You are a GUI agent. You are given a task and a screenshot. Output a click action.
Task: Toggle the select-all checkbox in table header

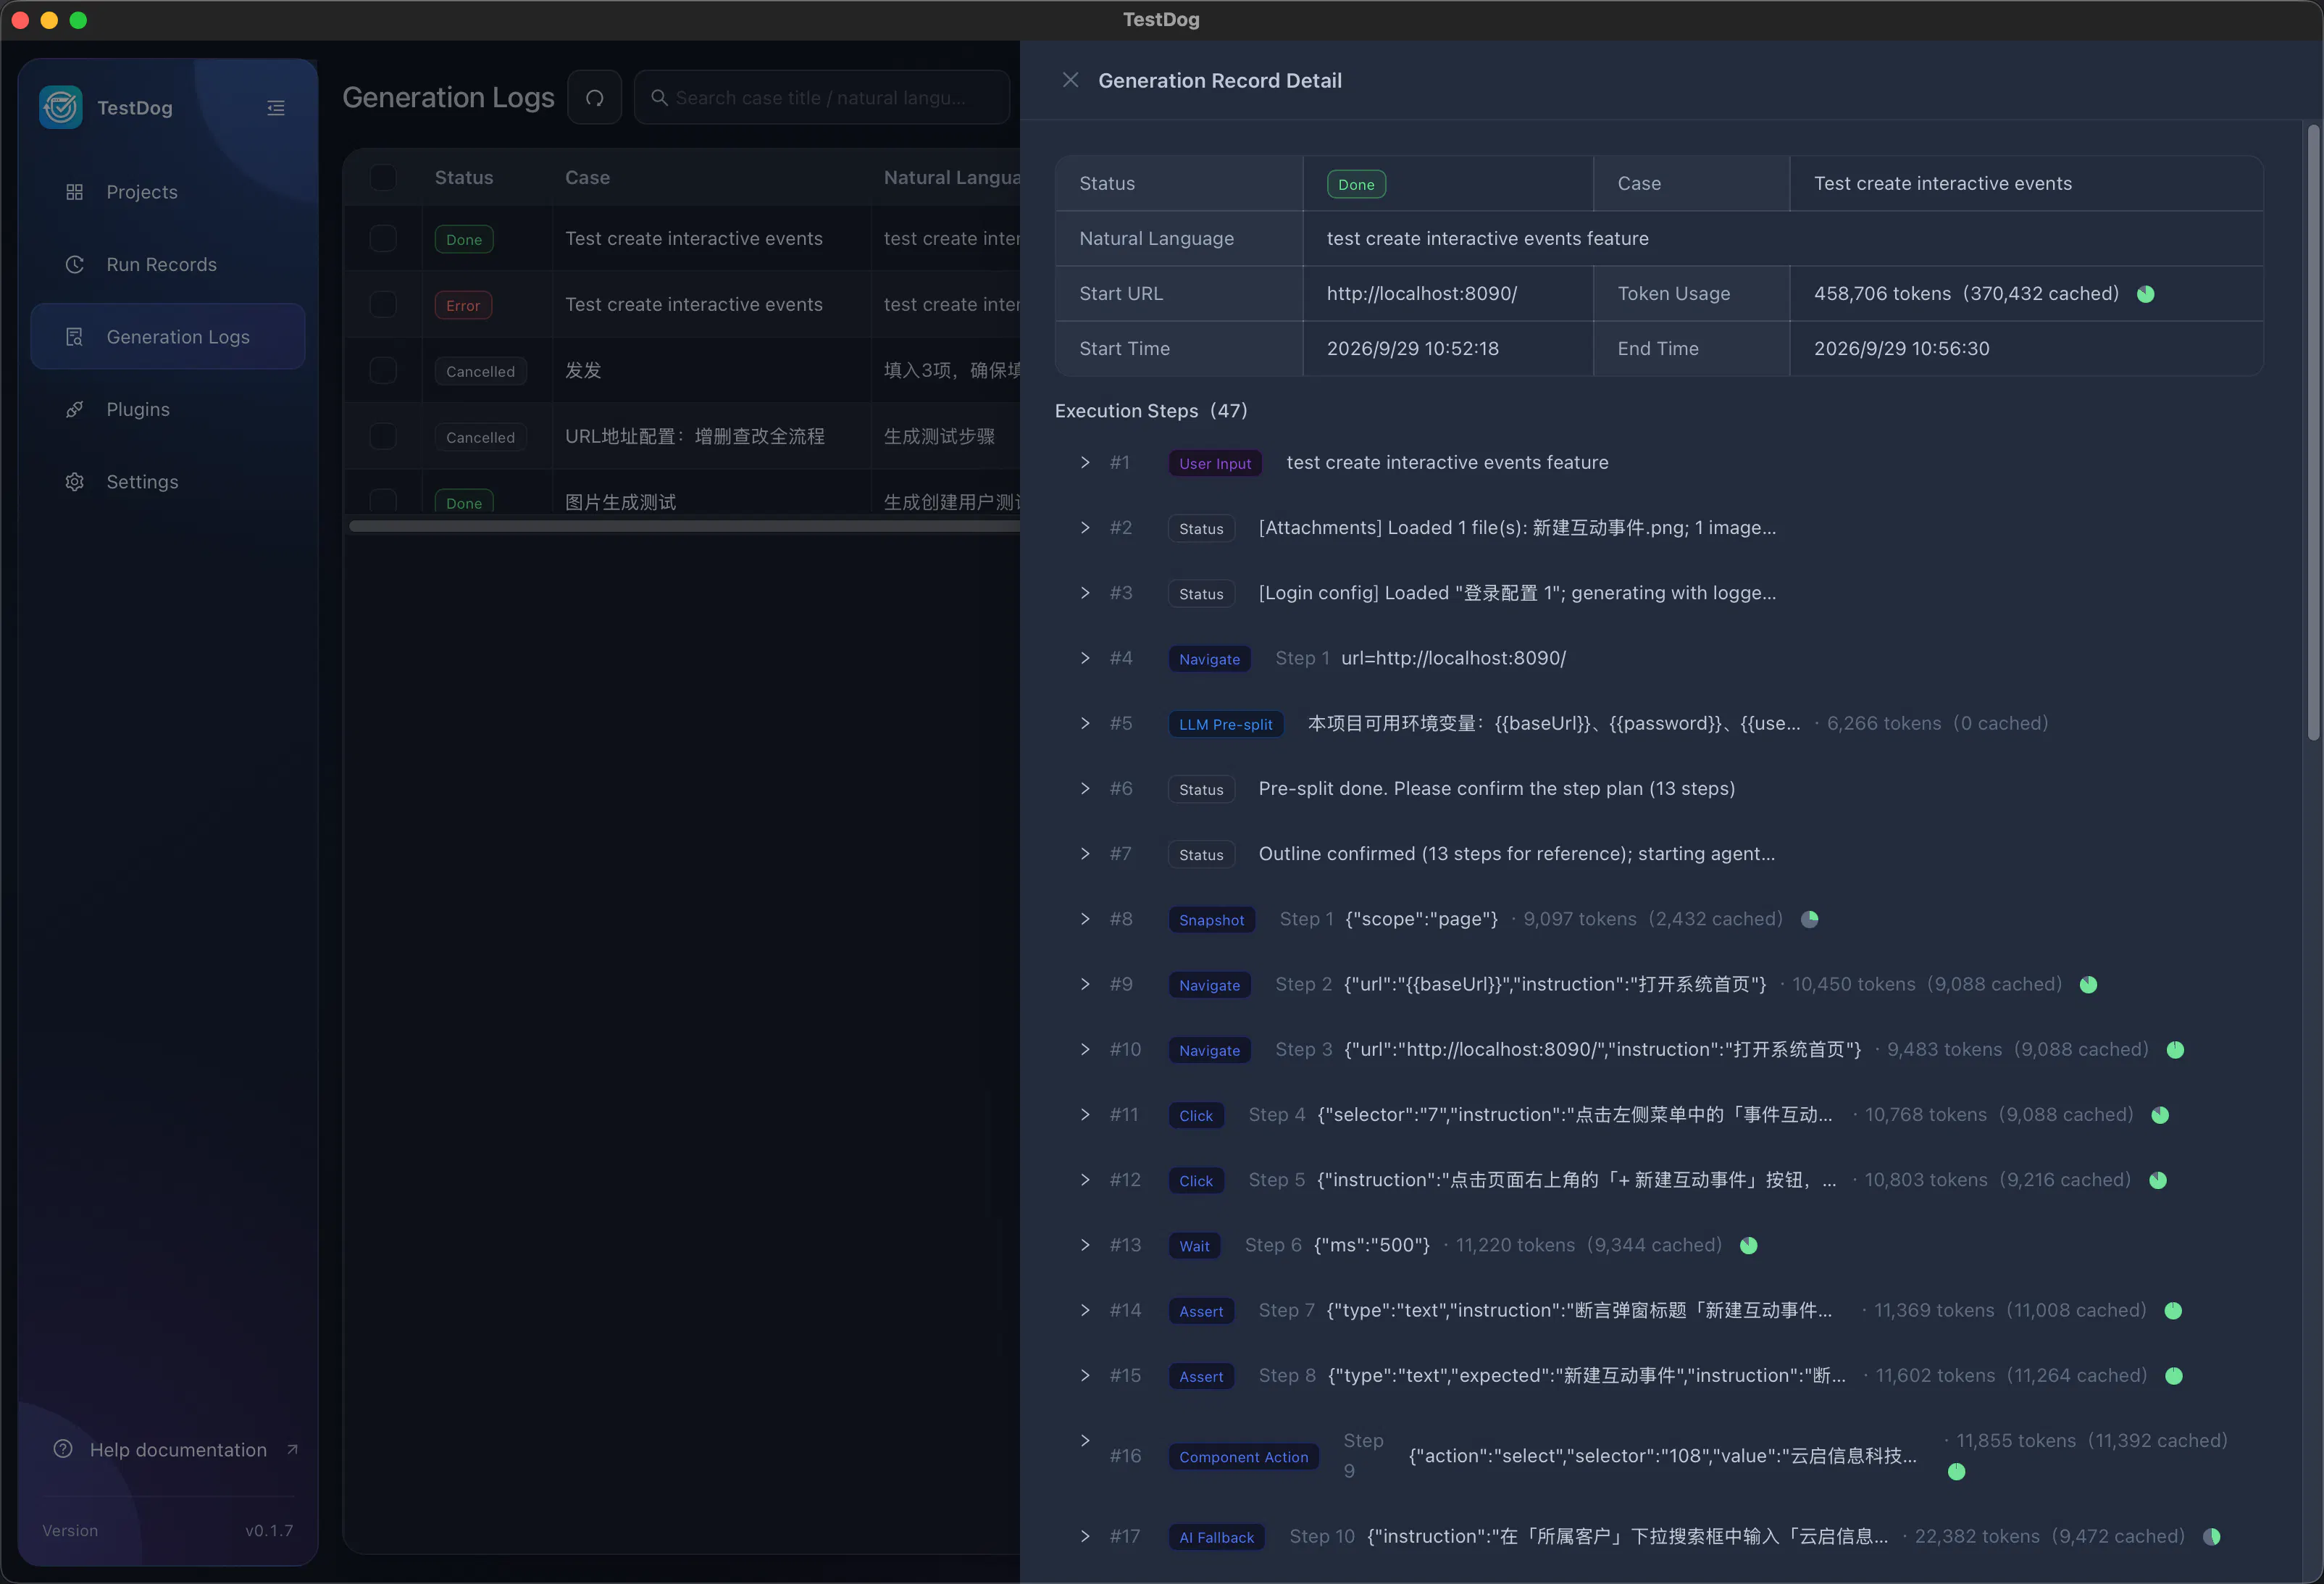pos(383,178)
